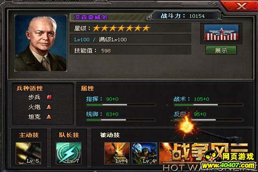Open the second passive skill soldier icon
The height and width of the screenshot is (172, 258).
[144, 153]
